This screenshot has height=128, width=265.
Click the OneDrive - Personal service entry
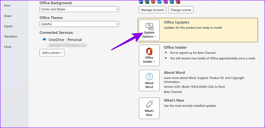click(65, 40)
